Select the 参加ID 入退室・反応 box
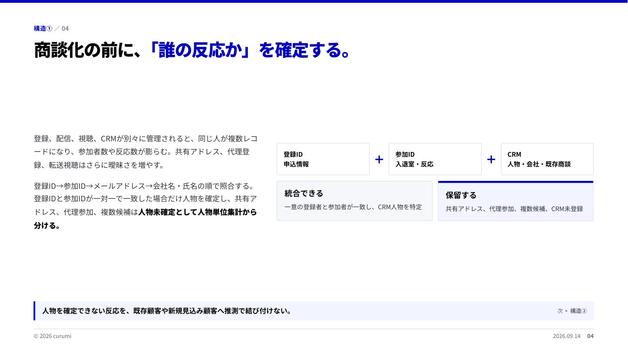This screenshot has height=352, width=628. [x=435, y=159]
